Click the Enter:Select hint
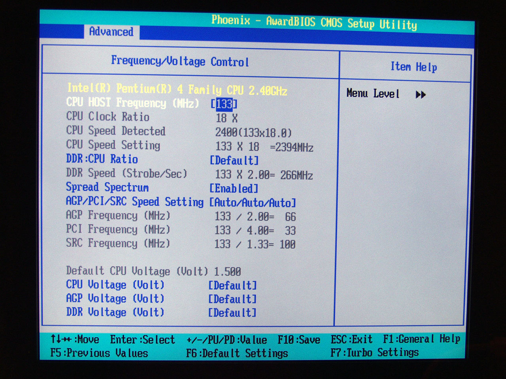Image resolution: width=506 pixels, height=379 pixels. coord(142,340)
